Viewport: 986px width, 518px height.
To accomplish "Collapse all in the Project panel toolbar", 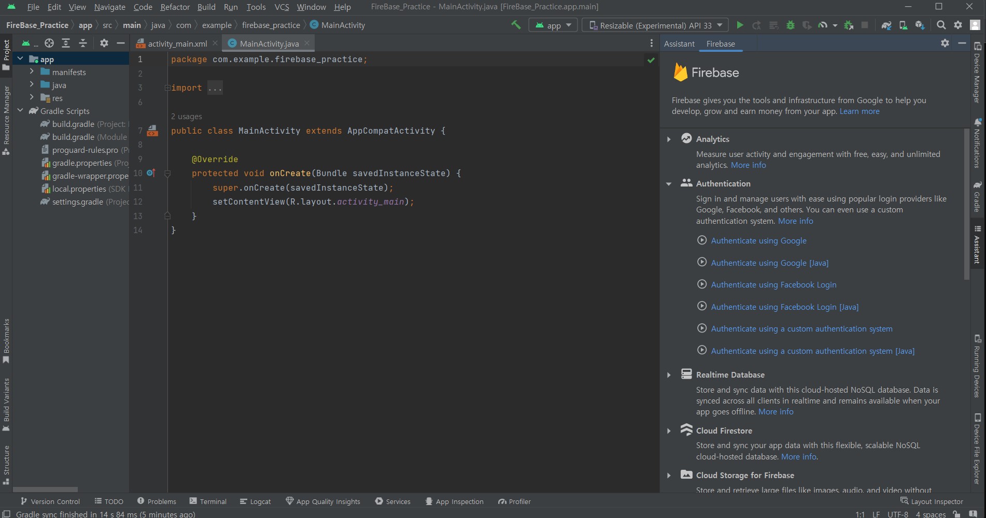I will click(83, 43).
